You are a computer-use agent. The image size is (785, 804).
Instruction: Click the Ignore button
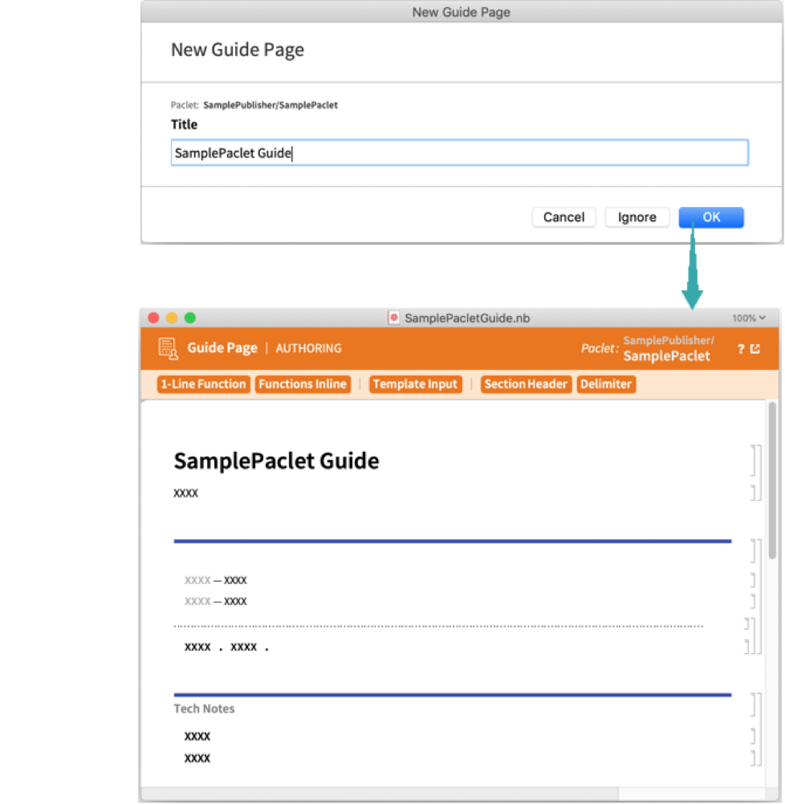pos(637,217)
